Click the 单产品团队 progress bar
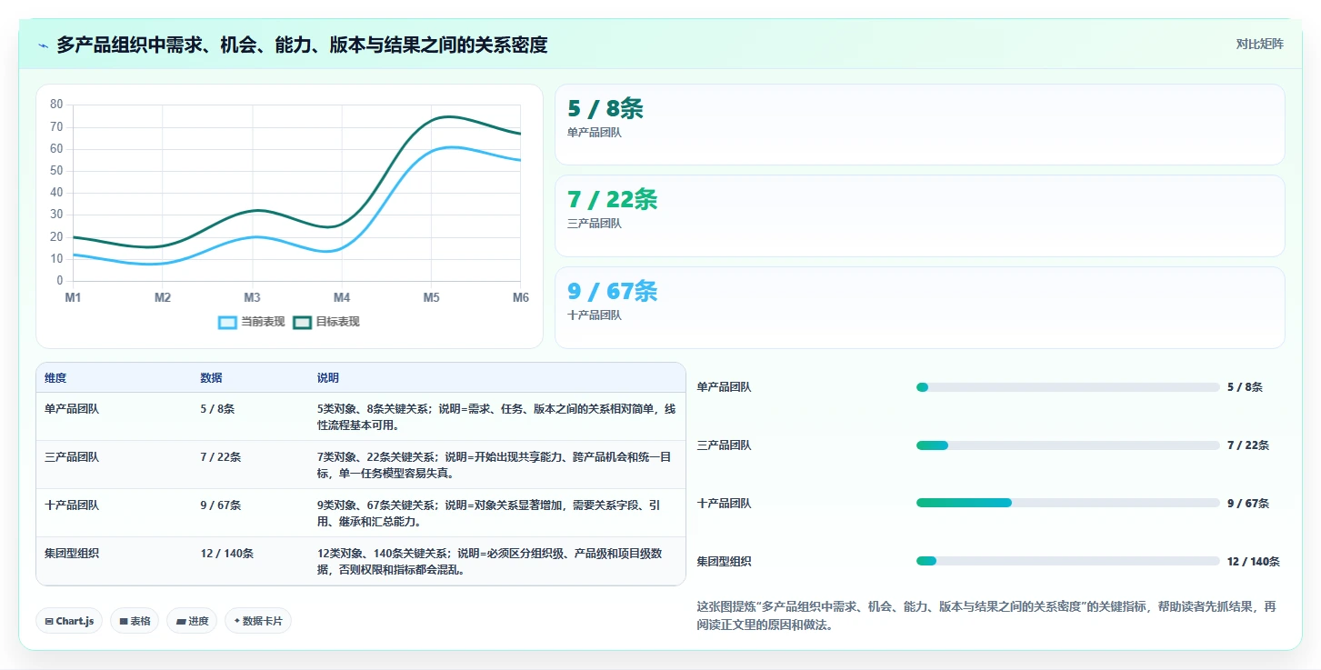 [x=1068, y=387]
